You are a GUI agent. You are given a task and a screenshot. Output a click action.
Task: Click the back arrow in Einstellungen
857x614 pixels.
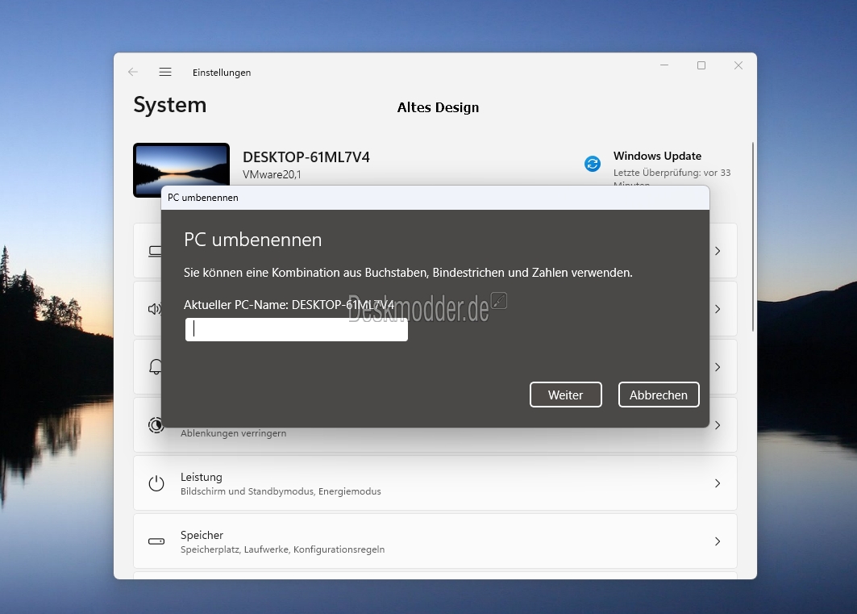tap(133, 72)
